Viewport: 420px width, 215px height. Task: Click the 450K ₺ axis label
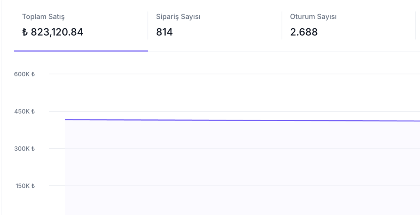(x=24, y=112)
